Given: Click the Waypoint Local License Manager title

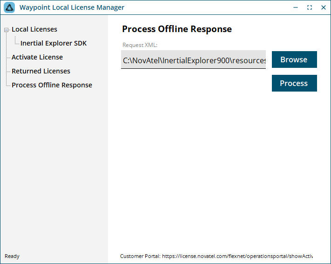Looking at the screenshot, I should point(72,7).
